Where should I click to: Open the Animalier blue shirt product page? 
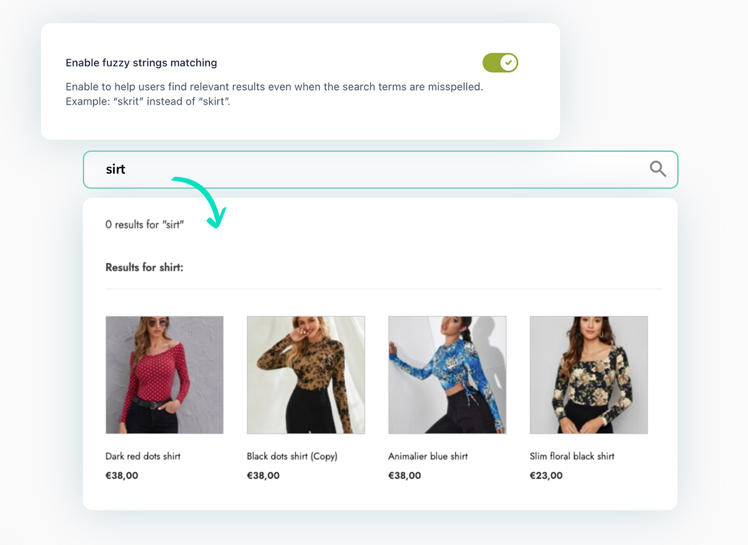[428, 456]
